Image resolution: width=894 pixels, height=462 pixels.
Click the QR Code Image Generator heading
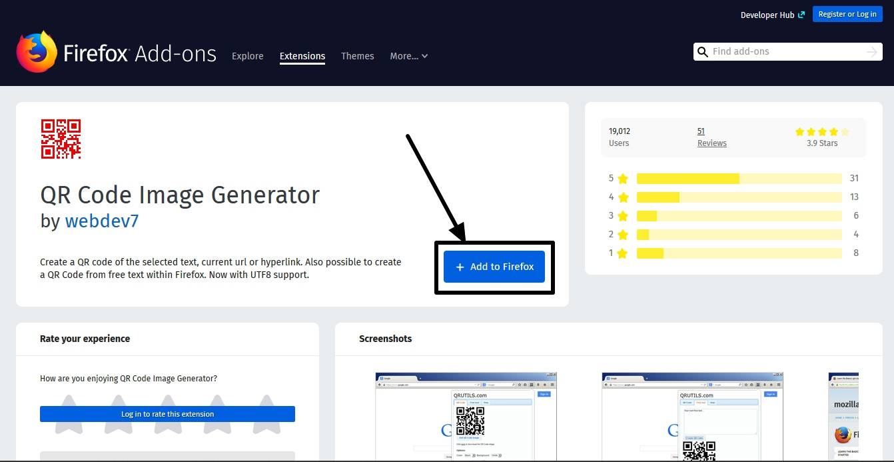click(x=180, y=195)
